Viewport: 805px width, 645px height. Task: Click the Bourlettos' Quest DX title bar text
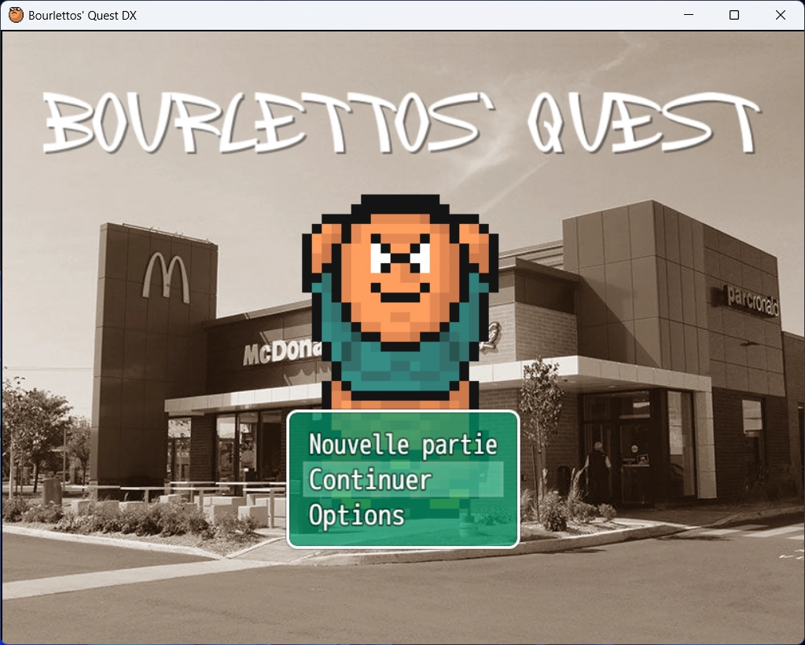click(83, 14)
